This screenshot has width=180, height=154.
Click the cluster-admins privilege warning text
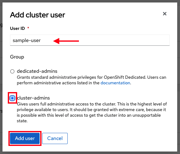pos(92,112)
